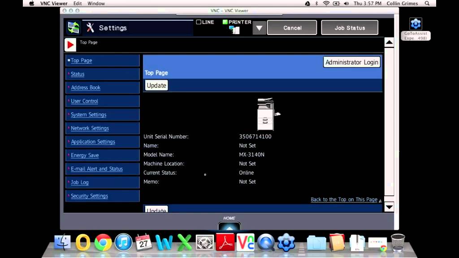
Task: Open the Top Page sidebar link
Action: pyautogui.click(x=82, y=60)
